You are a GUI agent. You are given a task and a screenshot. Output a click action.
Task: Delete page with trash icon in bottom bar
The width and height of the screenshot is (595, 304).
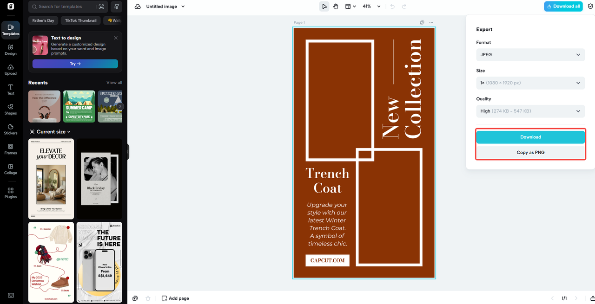(148, 298)
